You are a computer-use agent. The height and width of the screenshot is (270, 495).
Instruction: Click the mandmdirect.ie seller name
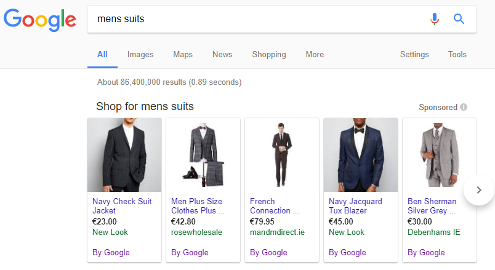coord(278,232)
